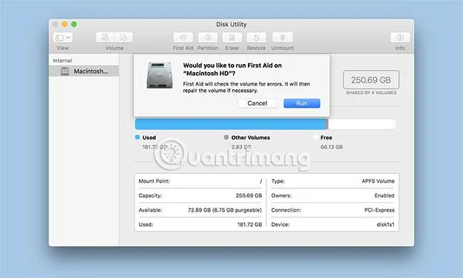Click the Erase toolbar icon
Viewport: 463px width, 278px height.
coord(231,37)
